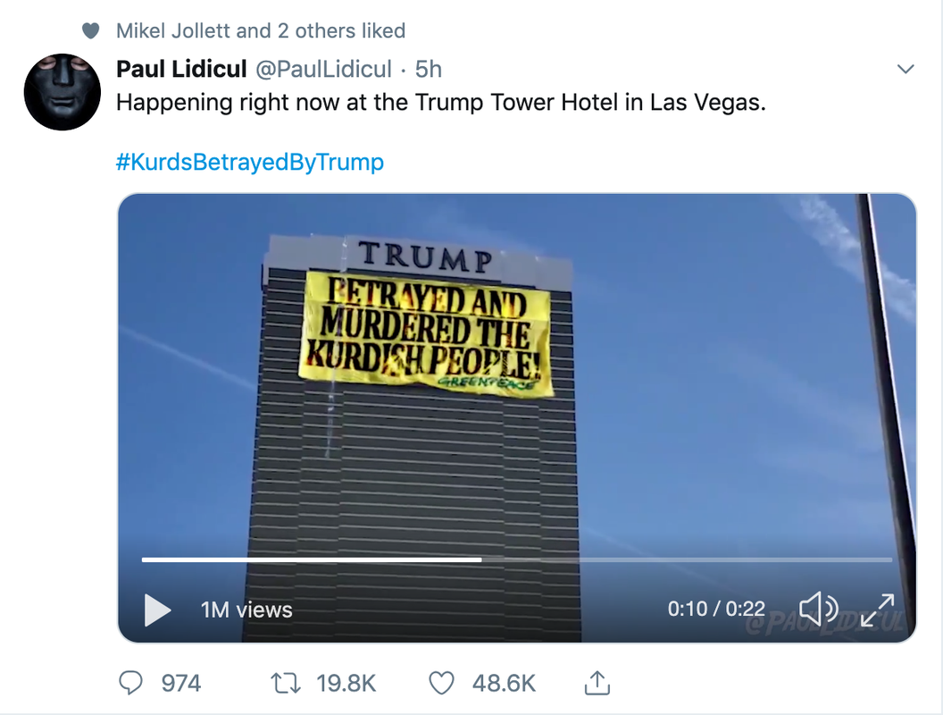
Task: Click Paul Lidicul's avatar picture
Action: click(62, 91)
